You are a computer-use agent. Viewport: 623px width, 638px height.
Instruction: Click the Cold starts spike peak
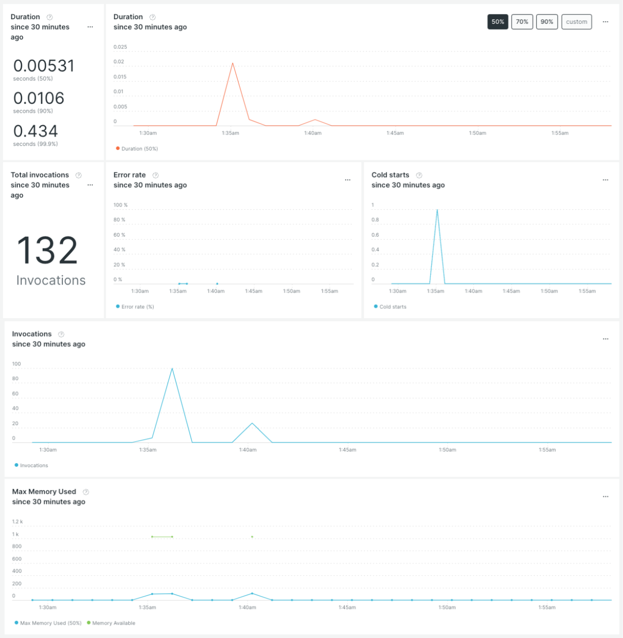tap(437, 210)
